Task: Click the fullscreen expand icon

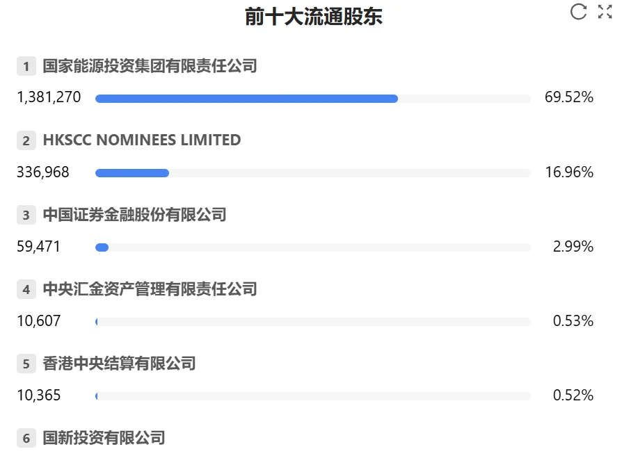Action: (605, 12)
